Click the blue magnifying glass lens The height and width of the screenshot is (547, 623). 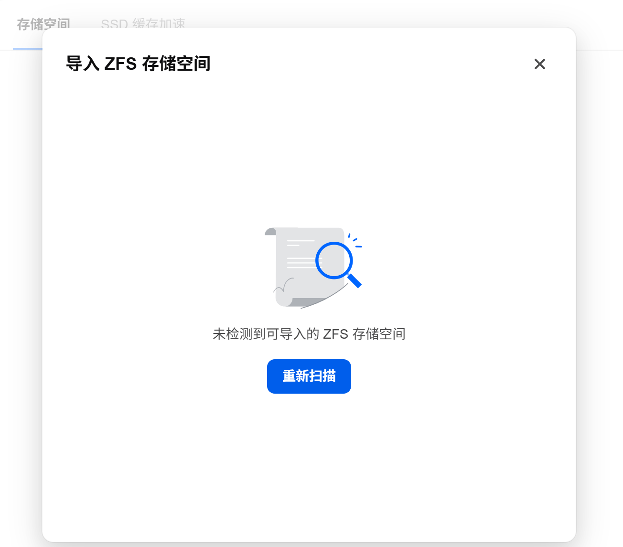333,260
